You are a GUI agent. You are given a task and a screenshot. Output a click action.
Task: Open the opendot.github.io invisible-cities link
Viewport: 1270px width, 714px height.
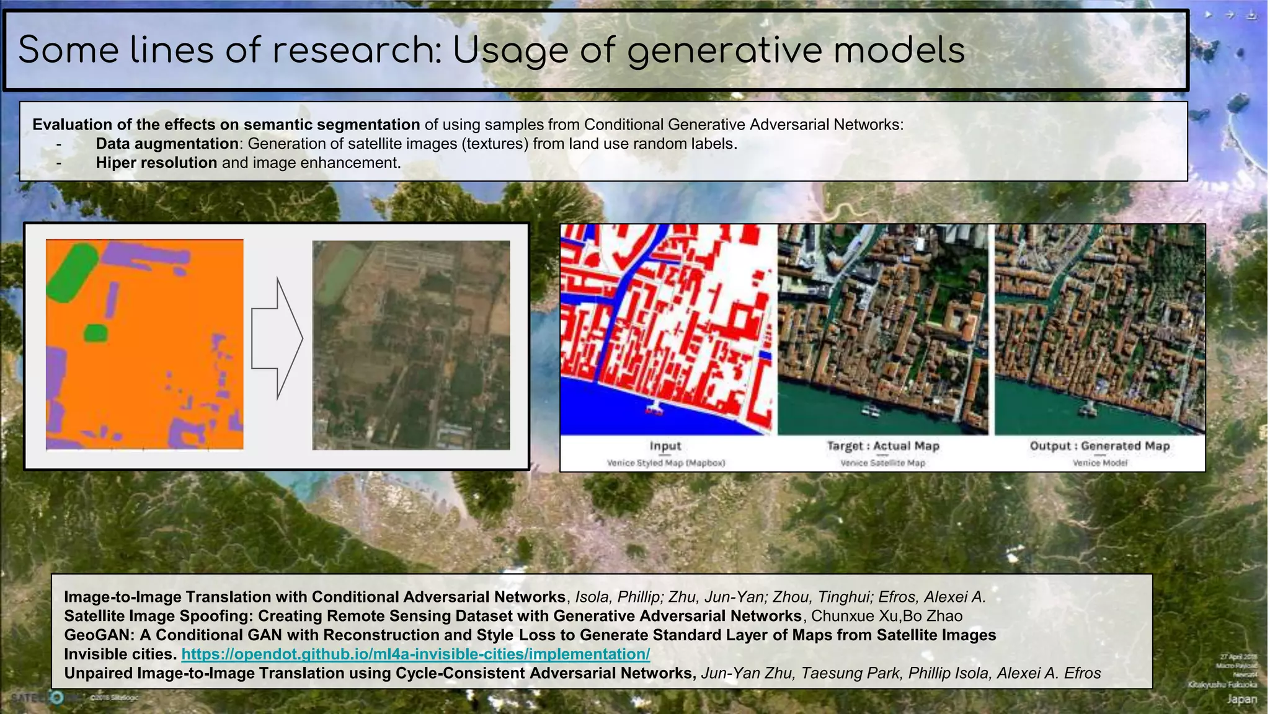[x=415, y=654]
